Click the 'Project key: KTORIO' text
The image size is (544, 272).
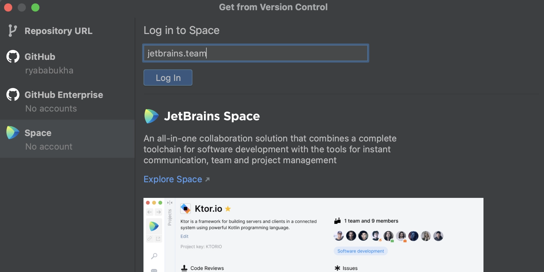tap(201, 247)
